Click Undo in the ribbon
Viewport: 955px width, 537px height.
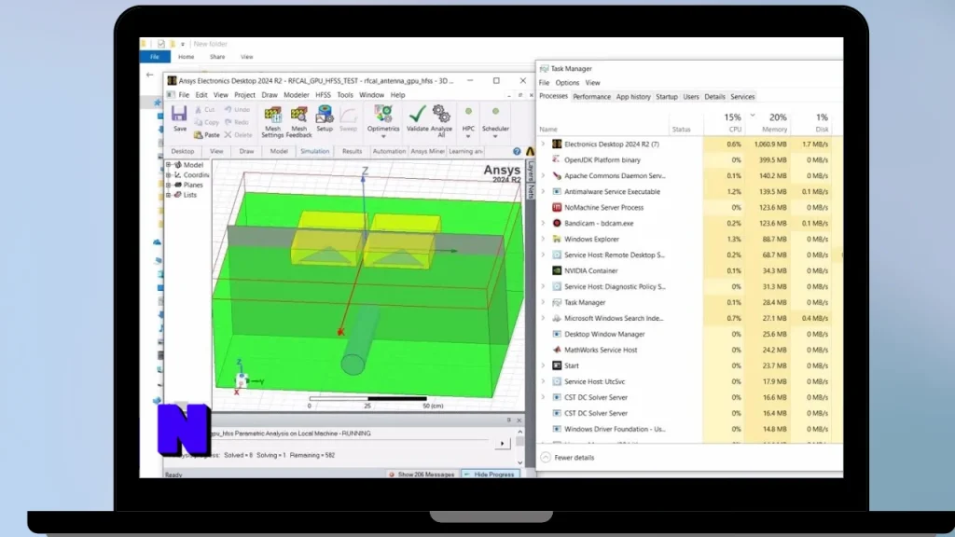[237, 110]
